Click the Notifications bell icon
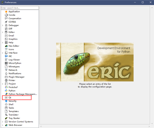154x128 pixels. pos(6,74)
